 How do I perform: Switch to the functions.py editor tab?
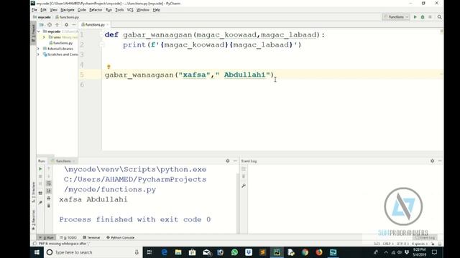click(94, 25)
